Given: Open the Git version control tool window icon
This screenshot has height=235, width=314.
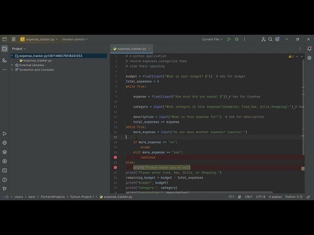Looking at the screenshot, I should tap(4, 189).
